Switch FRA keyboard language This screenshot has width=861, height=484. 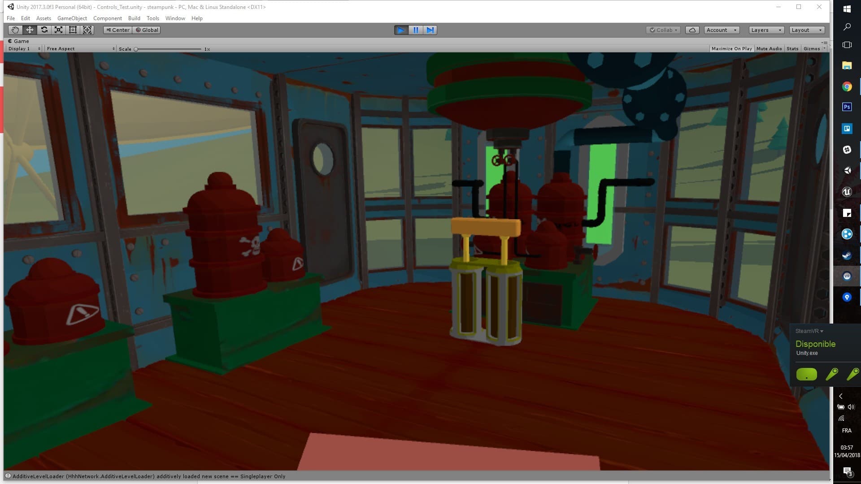tap(847, 431)
